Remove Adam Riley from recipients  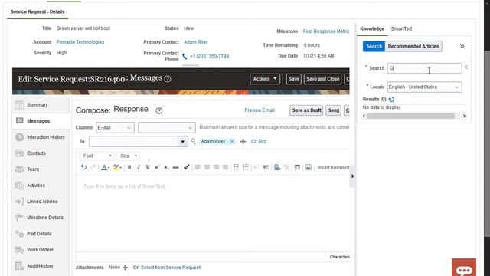click(x=232, y=141)
